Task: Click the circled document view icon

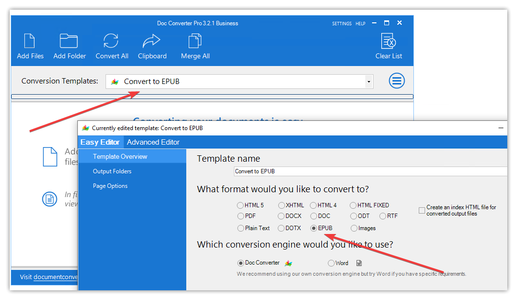Action: [x=50, y=199]
